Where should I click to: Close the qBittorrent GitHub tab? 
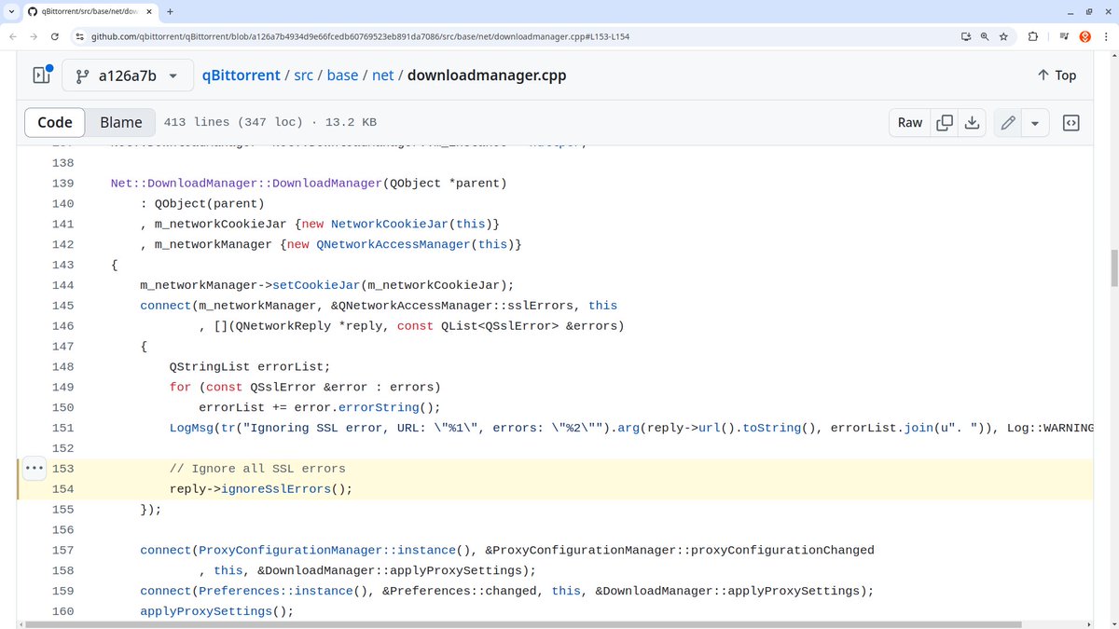click(147, 11)
